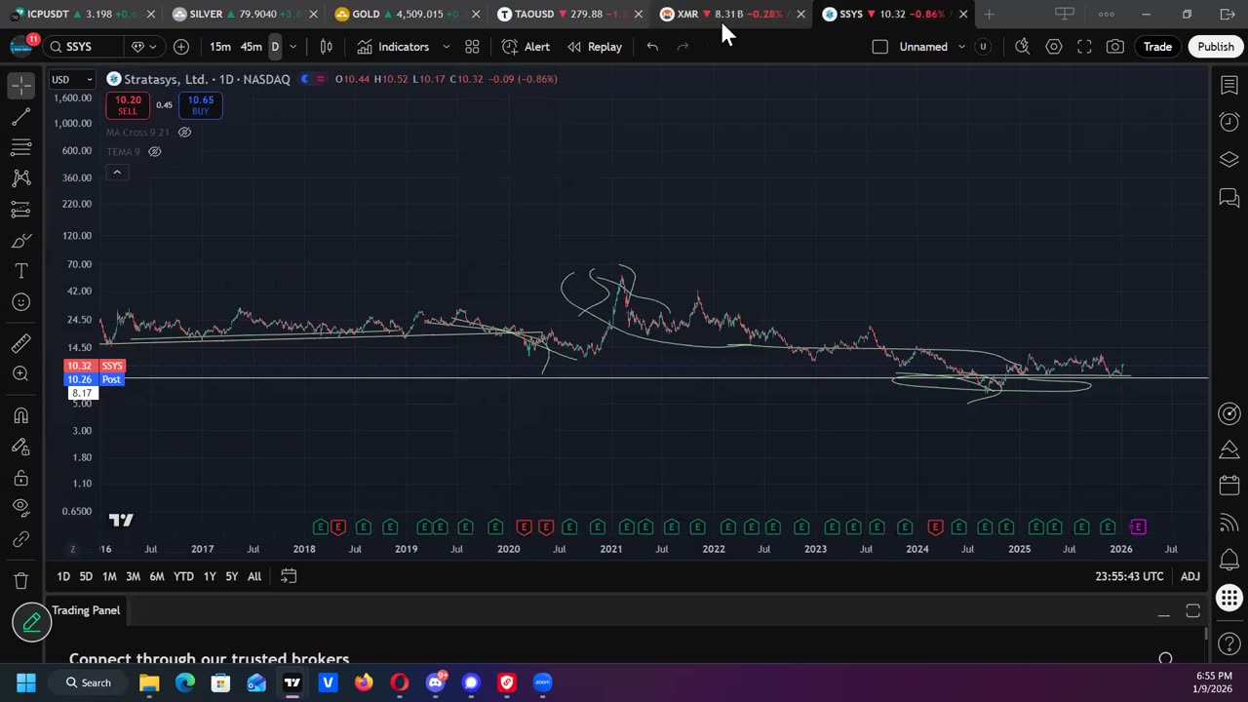The image size is (1248, 702).
Task: Open the Fibonacci retracement tools
Action: [20, 148]
